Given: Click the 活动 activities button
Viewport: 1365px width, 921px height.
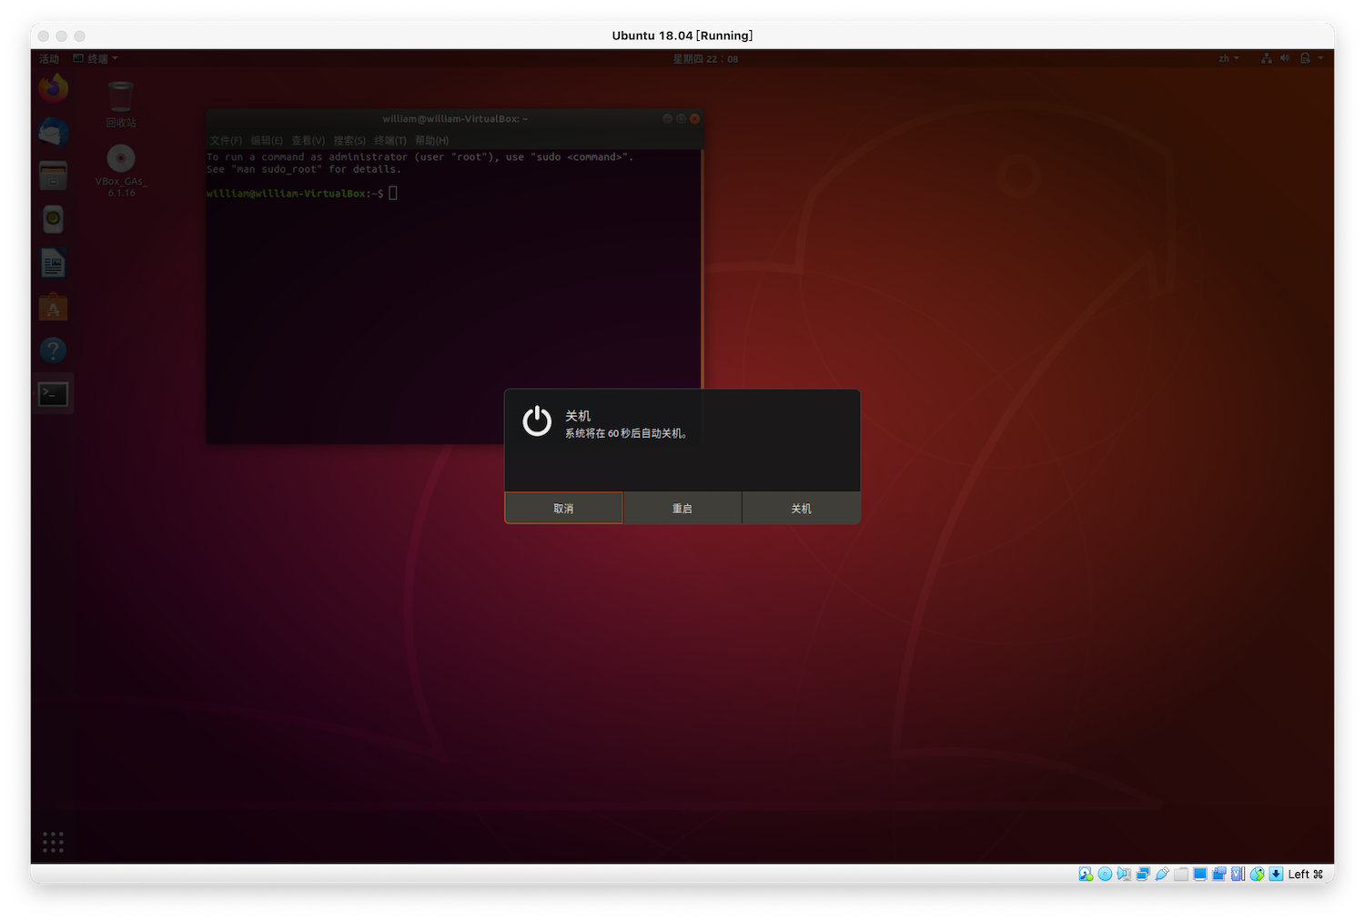Looking at the screenshot, I should [x=49, y=58].
